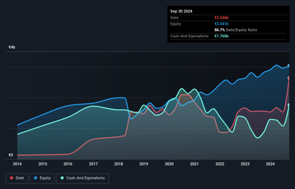Toggle the Debt series legend button
Screen dimensions: 295x189
(x=17, y=178)
